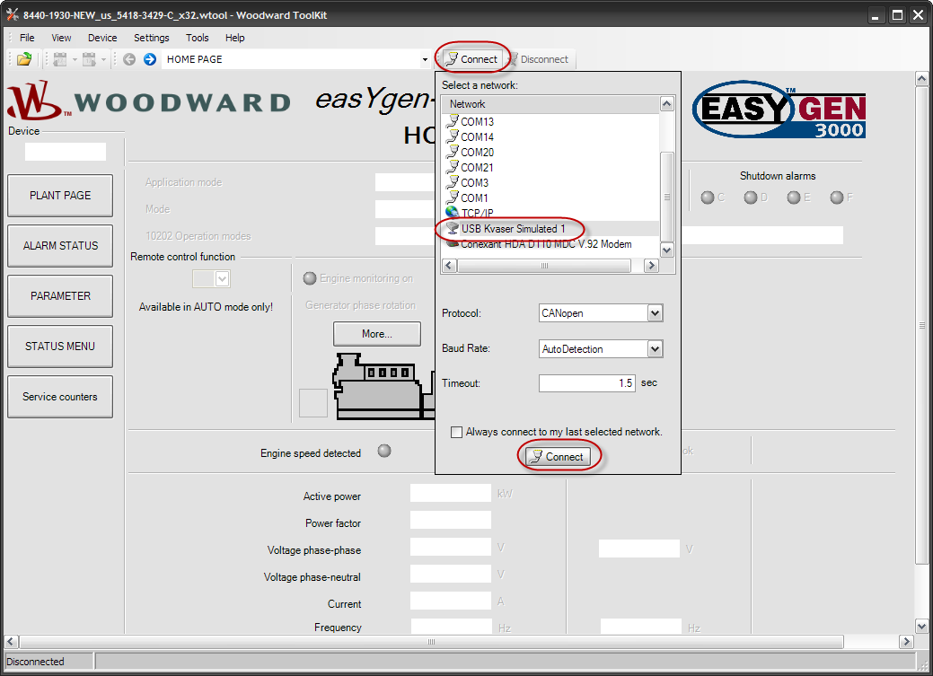Click main window scroll up arrow
This screenshot has height=676, width=933.
(x=921, y=78)
